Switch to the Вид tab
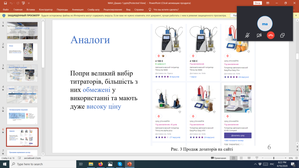Viewport: 299px width, 168px height. pyautogui.click(x=128, y=10)
